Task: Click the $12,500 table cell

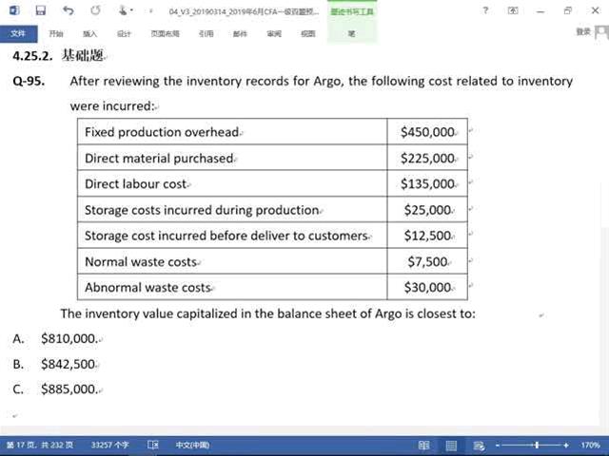Action: point(427,236)
